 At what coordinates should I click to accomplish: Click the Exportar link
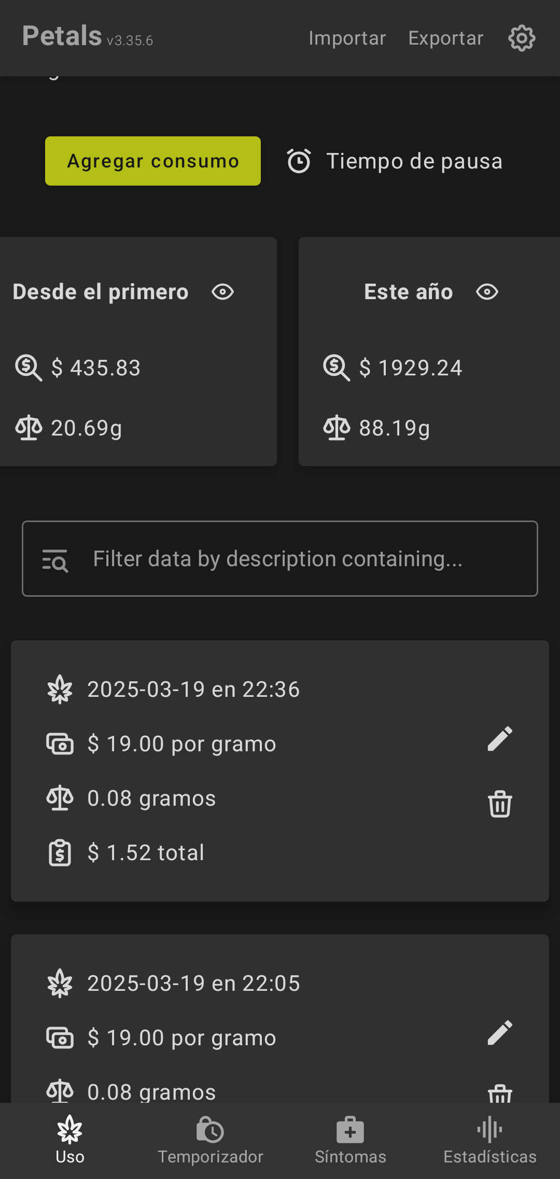pos(445,38)
